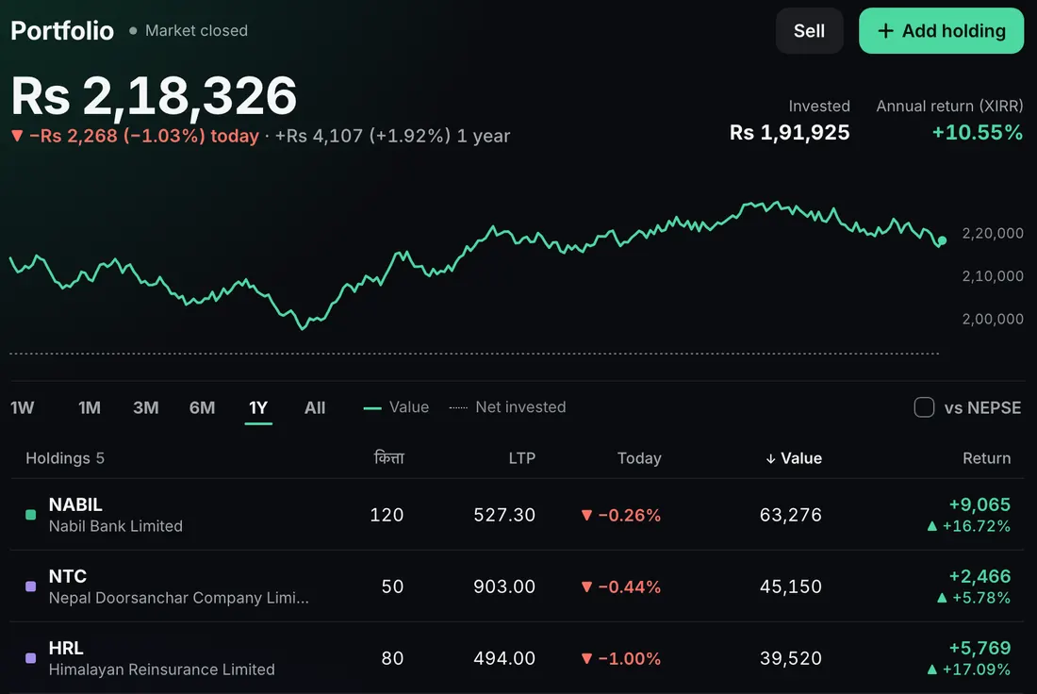Open the NABIL holding row
This screenshot has height=694, width=1037.
pos(518,515)
